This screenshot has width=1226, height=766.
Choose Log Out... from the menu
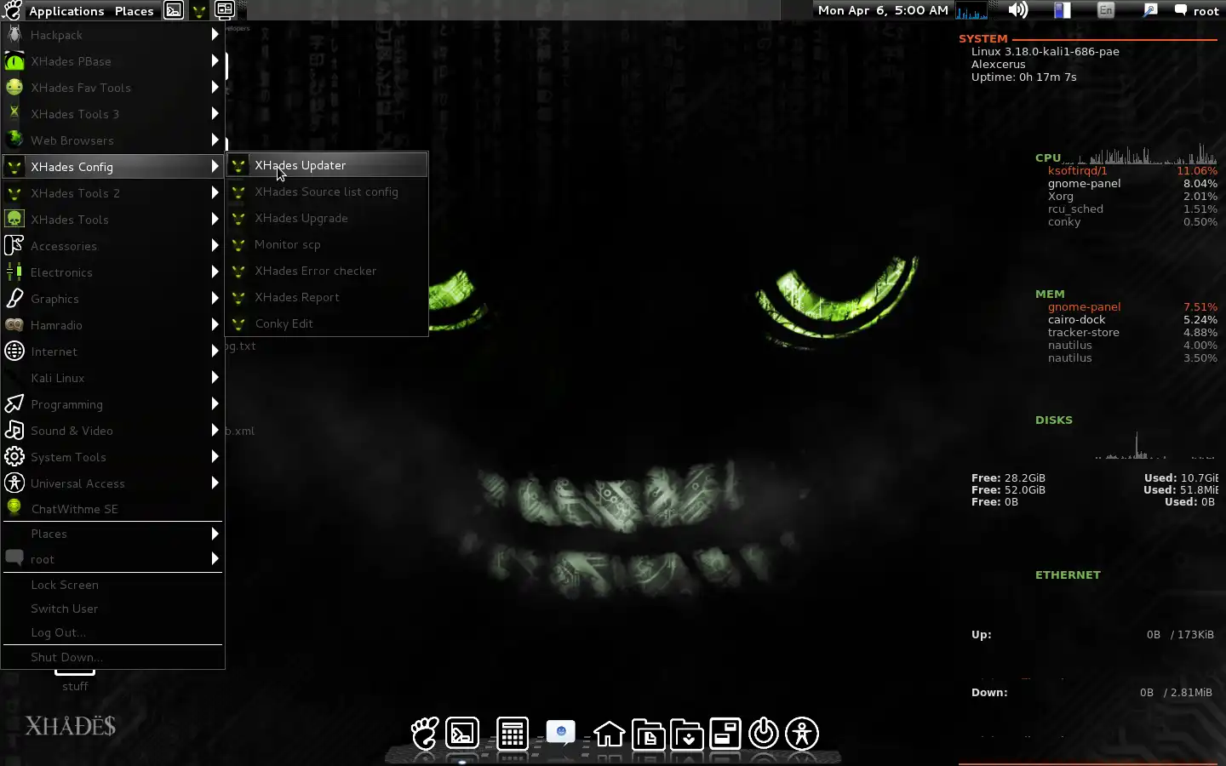pos(112,632)
